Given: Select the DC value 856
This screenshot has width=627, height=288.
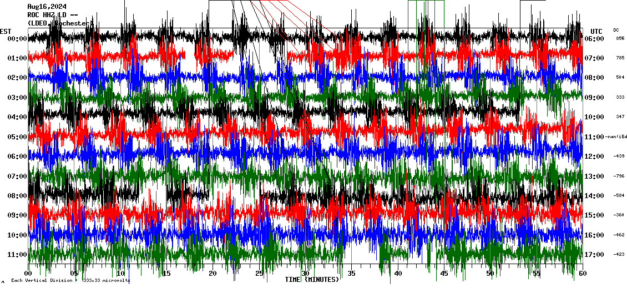Looking at the screenshot, I should coord(620,39).
